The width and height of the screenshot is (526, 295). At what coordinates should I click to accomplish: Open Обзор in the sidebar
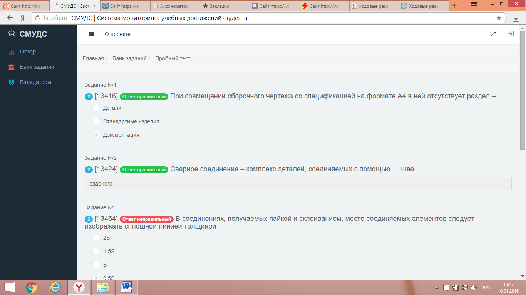coord(28,51)
